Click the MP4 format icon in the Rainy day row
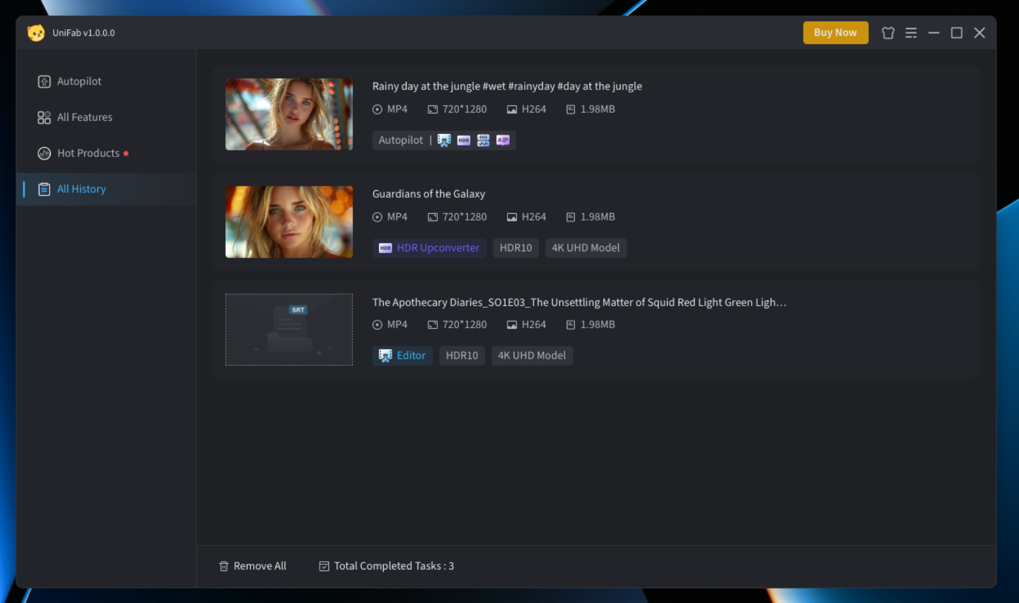Image resolution: width=1019 pixels, height=603 pixels. [377, 109]
